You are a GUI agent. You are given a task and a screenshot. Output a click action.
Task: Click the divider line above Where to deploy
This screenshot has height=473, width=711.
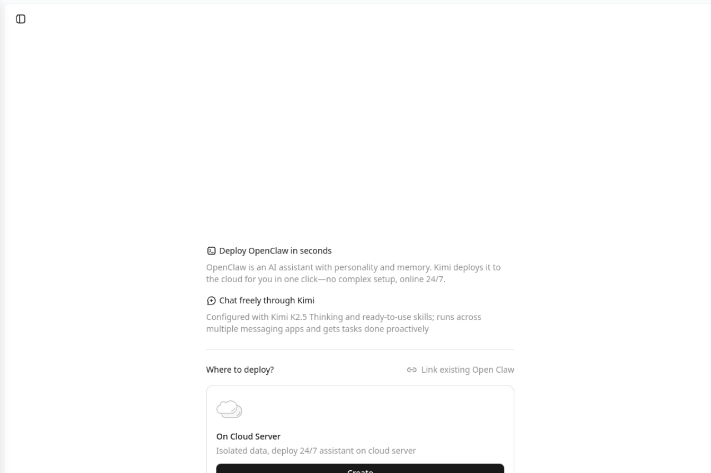coord(360,349)
